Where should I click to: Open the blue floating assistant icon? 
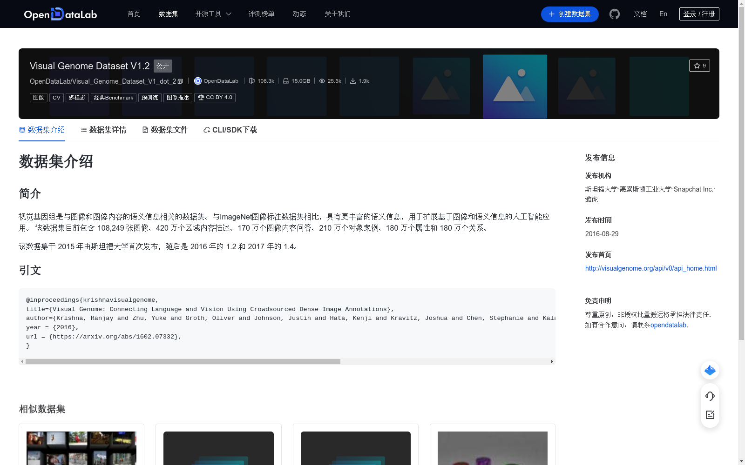710,370
